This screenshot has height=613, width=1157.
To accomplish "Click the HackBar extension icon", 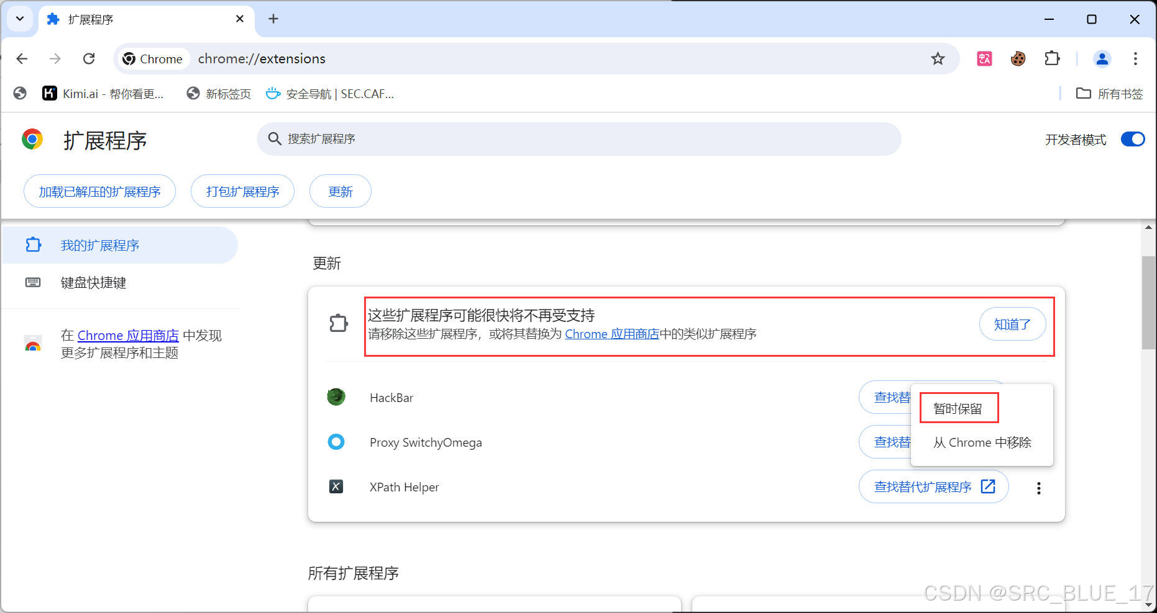I will [336, 397].
